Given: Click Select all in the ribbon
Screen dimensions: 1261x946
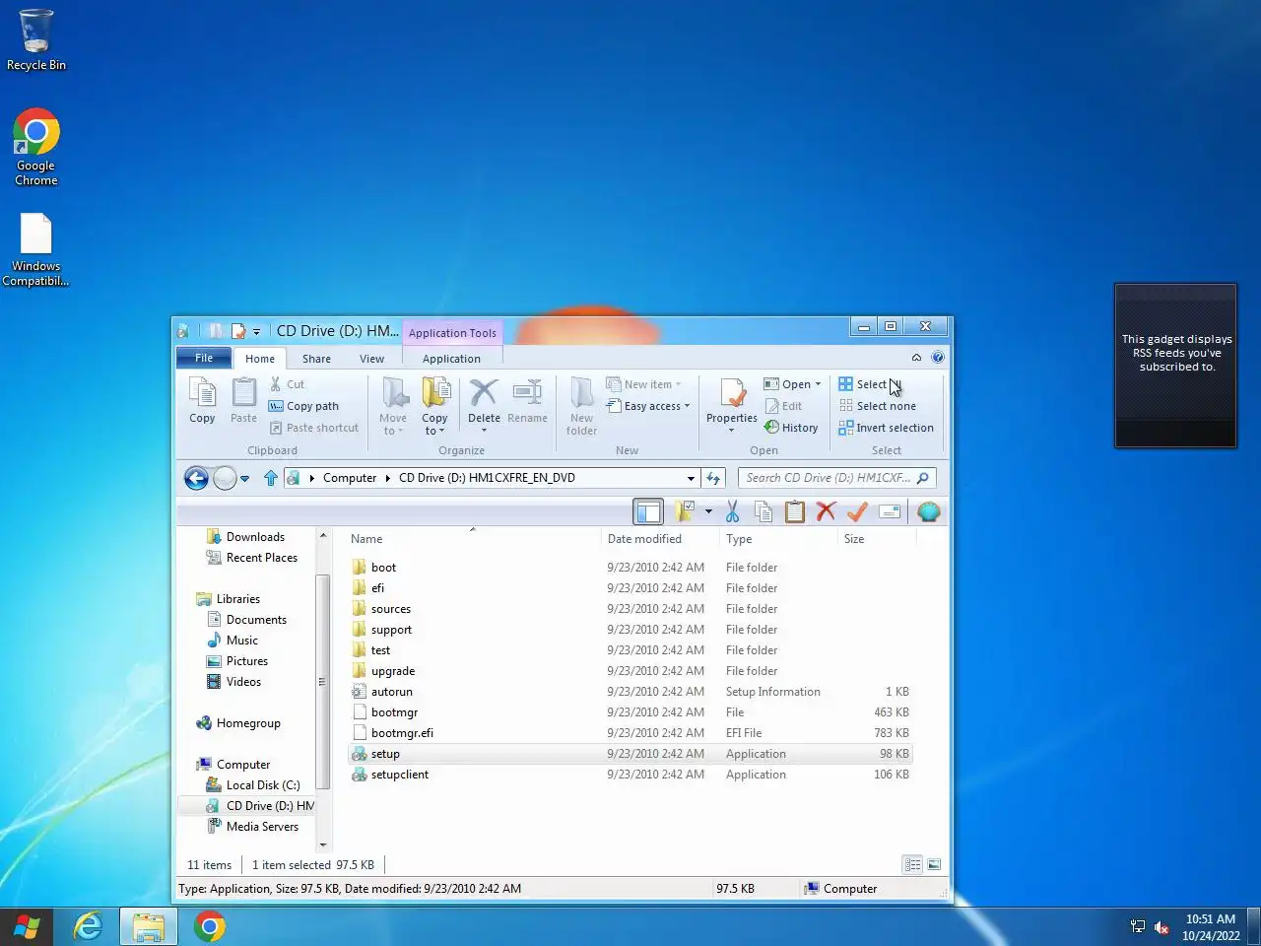Looking at the screenshot, I should pyautogui.click(x=871, y=384).
